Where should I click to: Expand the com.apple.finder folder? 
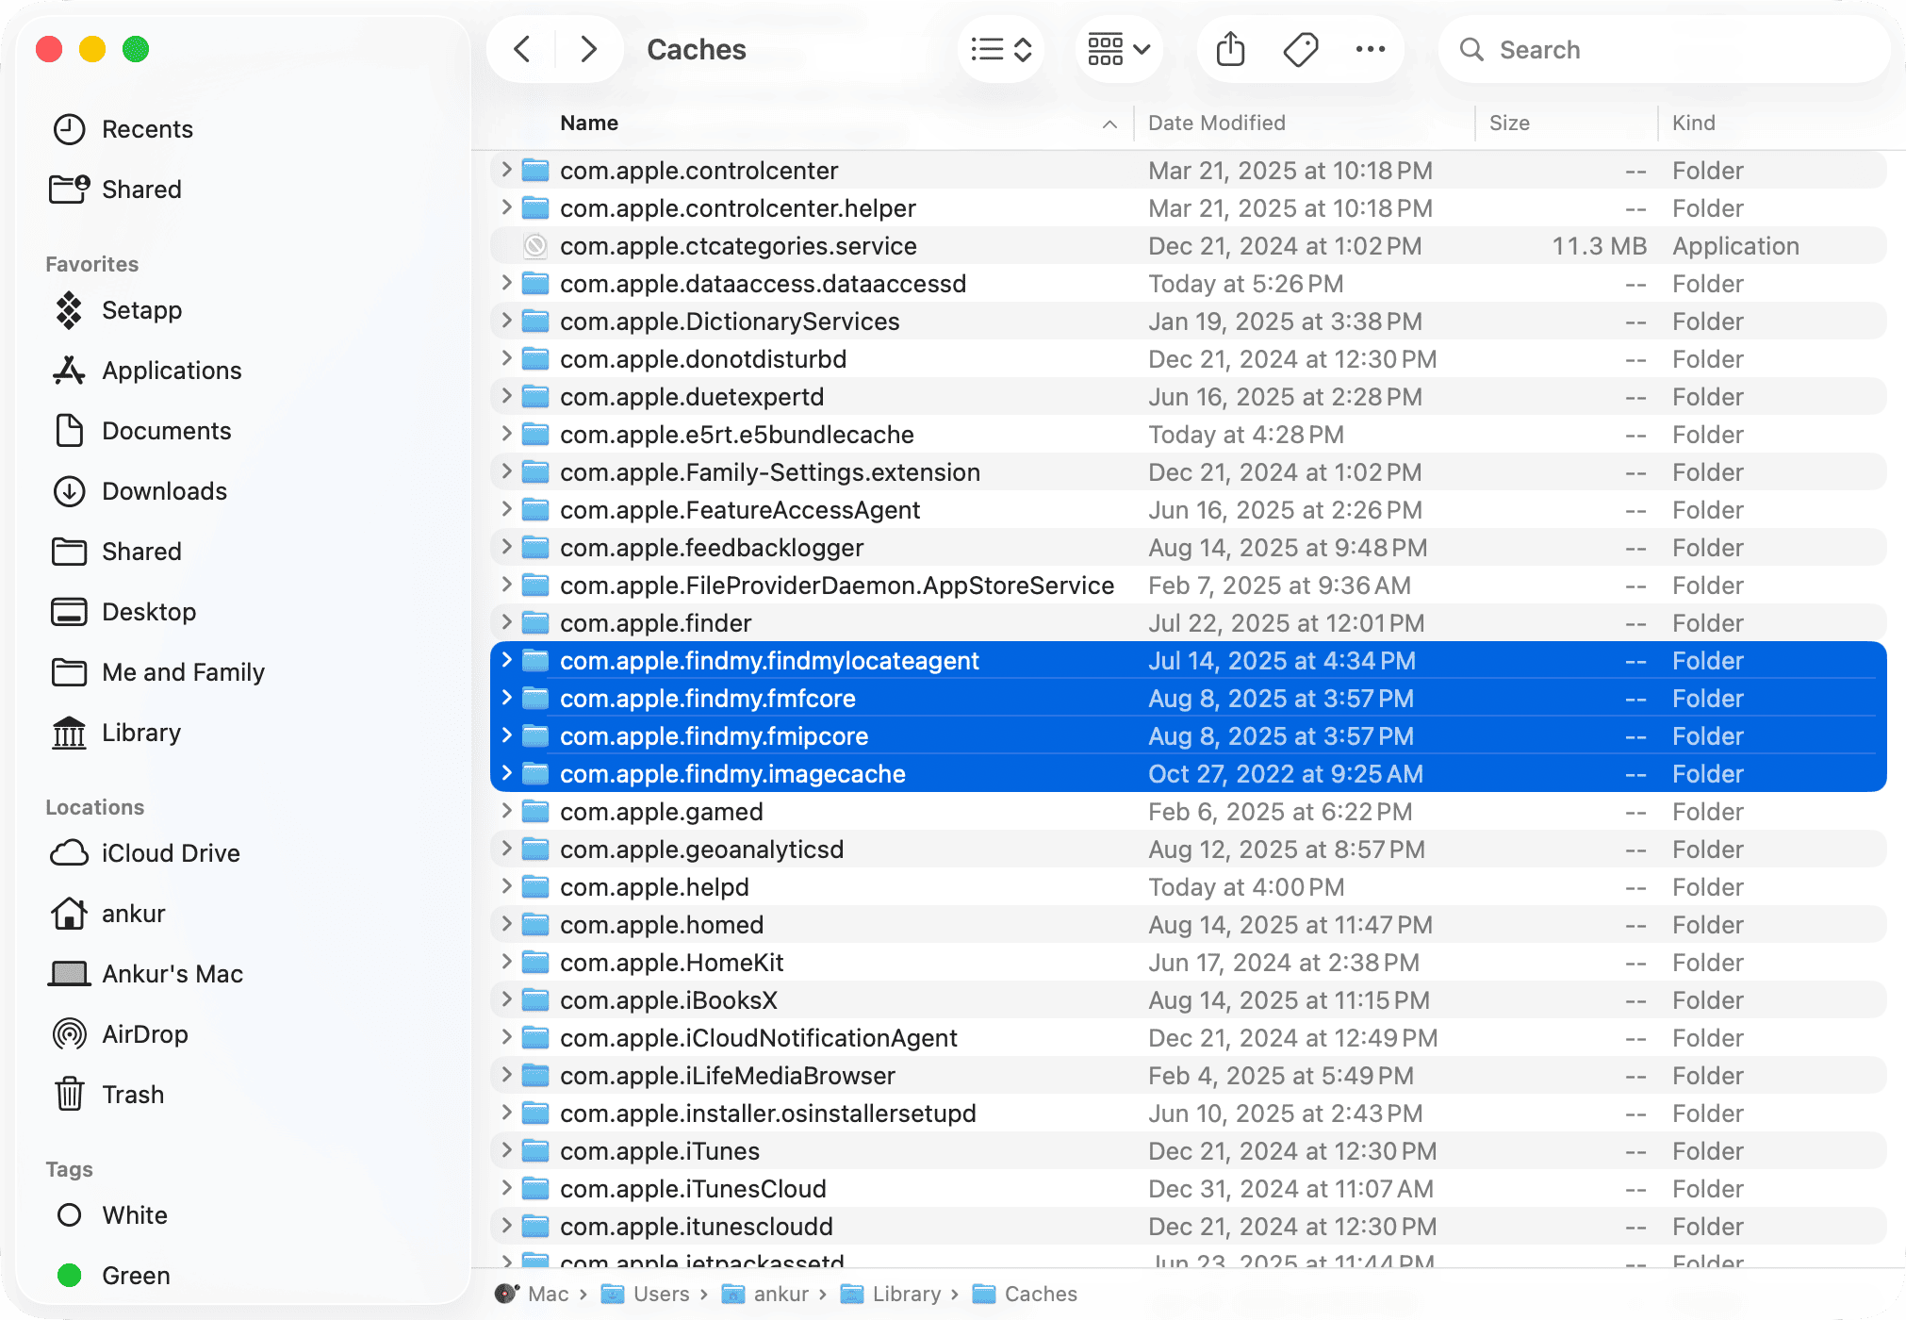505,622
